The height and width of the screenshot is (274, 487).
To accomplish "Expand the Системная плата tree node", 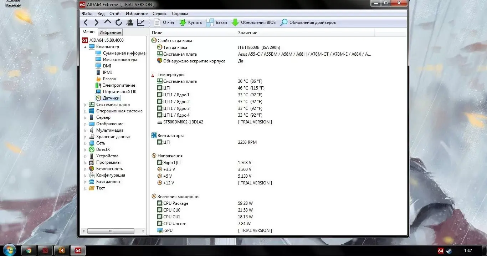I will click(x=85, y=105).
